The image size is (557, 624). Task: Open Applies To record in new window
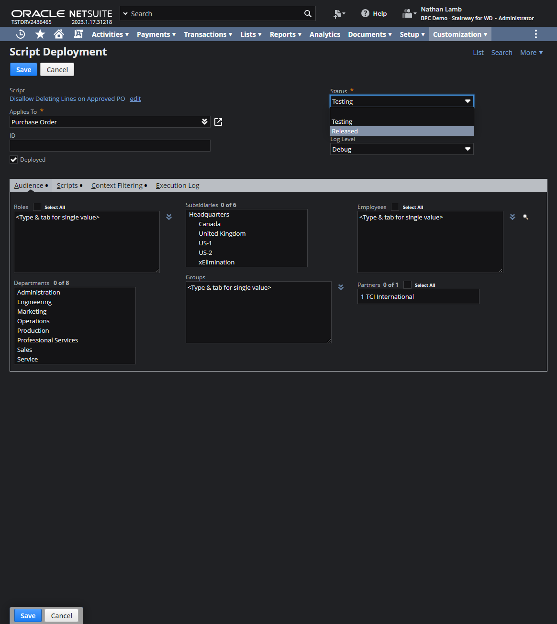tap(218, 122)
